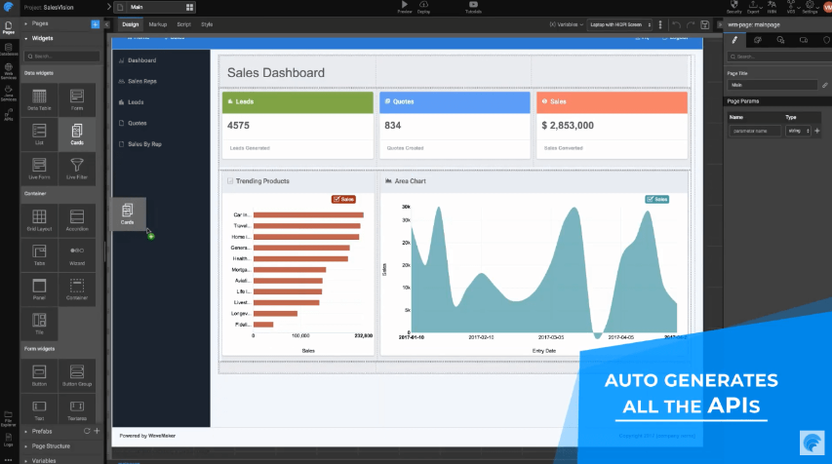Select the Button Group form widget
The image size is (832, 464).
click(77, 375)
